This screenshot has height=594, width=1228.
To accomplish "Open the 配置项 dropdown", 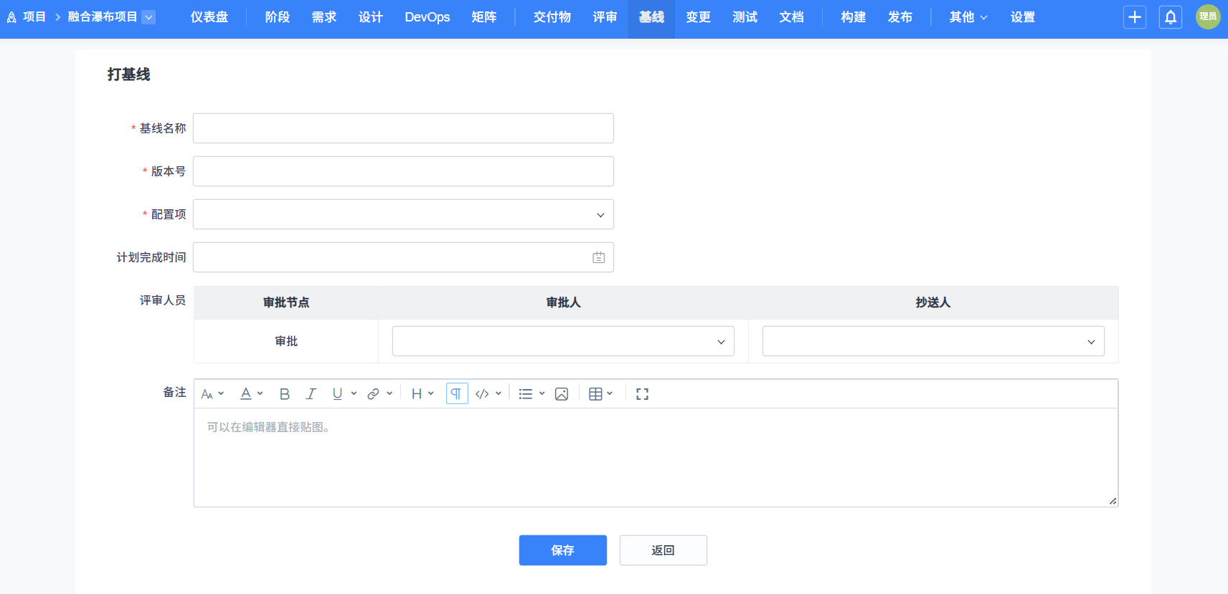I will click(x=403, y=214).
